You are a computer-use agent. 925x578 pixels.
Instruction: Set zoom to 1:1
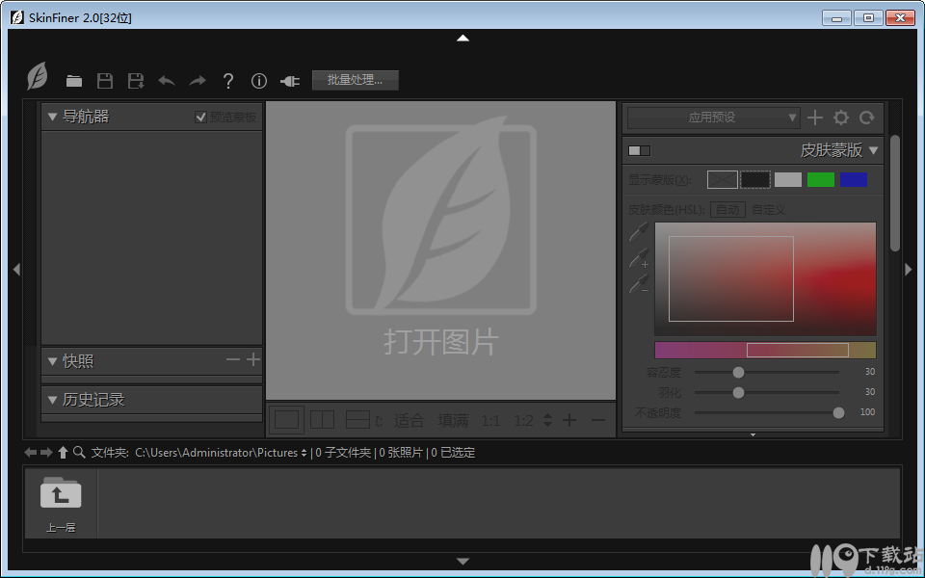coord(490,421)
